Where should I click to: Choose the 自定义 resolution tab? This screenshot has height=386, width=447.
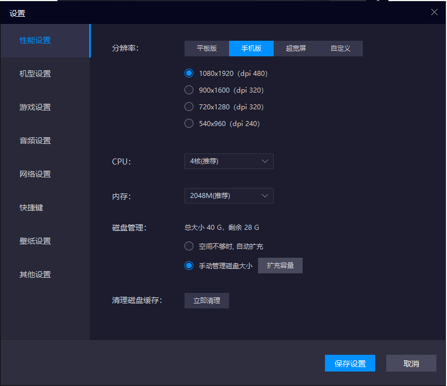coord(341,49)
